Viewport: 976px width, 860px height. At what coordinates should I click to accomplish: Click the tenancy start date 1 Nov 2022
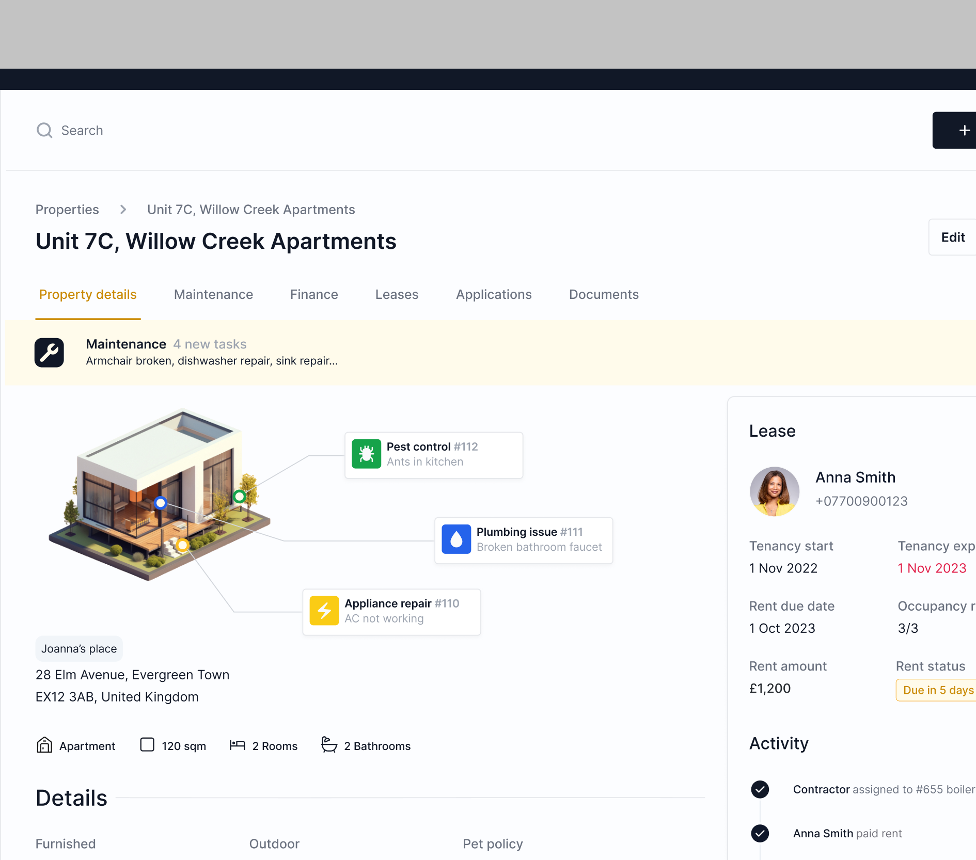pyautogui.click(x=783, y=568)
